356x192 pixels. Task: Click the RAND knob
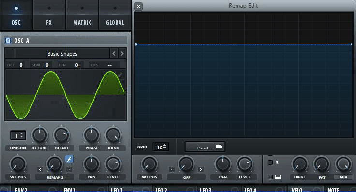pyautogui.click(x=113, y=135)
